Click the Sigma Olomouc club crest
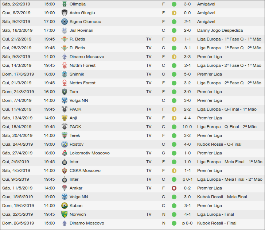Image resolution: width=265 pixels, height=230 pixels. point(65,22)
